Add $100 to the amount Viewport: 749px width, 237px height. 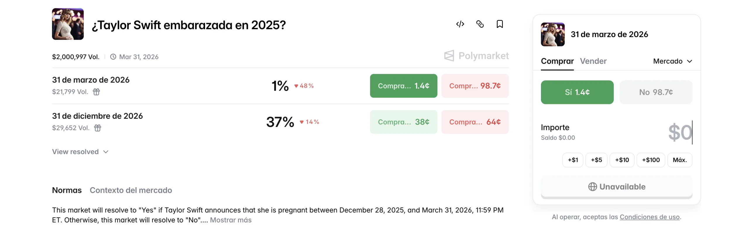(x=650, y=160)
